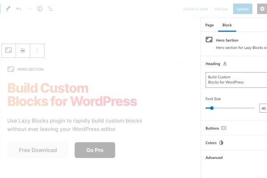The image size is (267, 178).
Task: Click the pencil Tools icon
Action: tap(8, 9)
